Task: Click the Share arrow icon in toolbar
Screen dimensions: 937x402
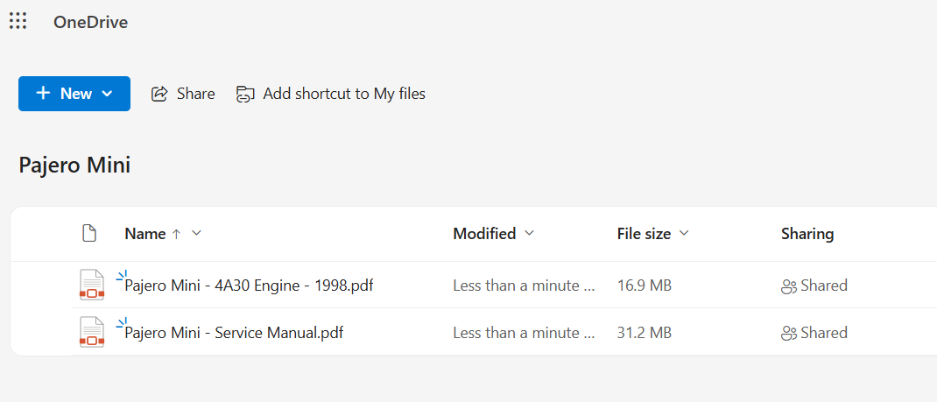Action: [x=159, y=94]
